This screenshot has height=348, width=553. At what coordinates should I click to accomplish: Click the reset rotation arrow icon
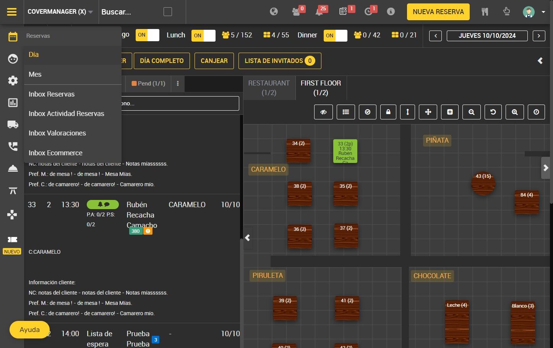click(x=493, y=112)
